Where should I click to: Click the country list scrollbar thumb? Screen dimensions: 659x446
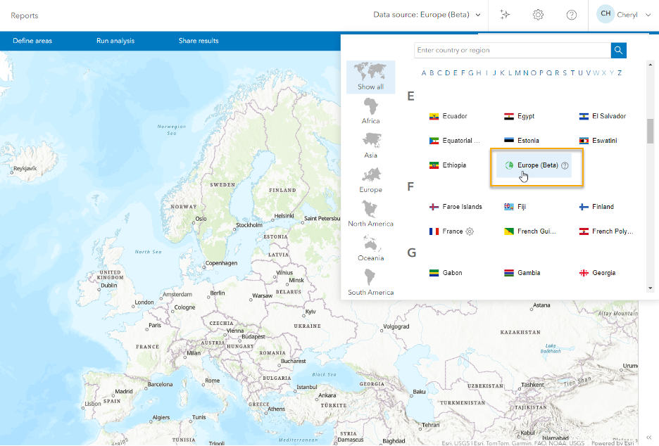[650, 131]
